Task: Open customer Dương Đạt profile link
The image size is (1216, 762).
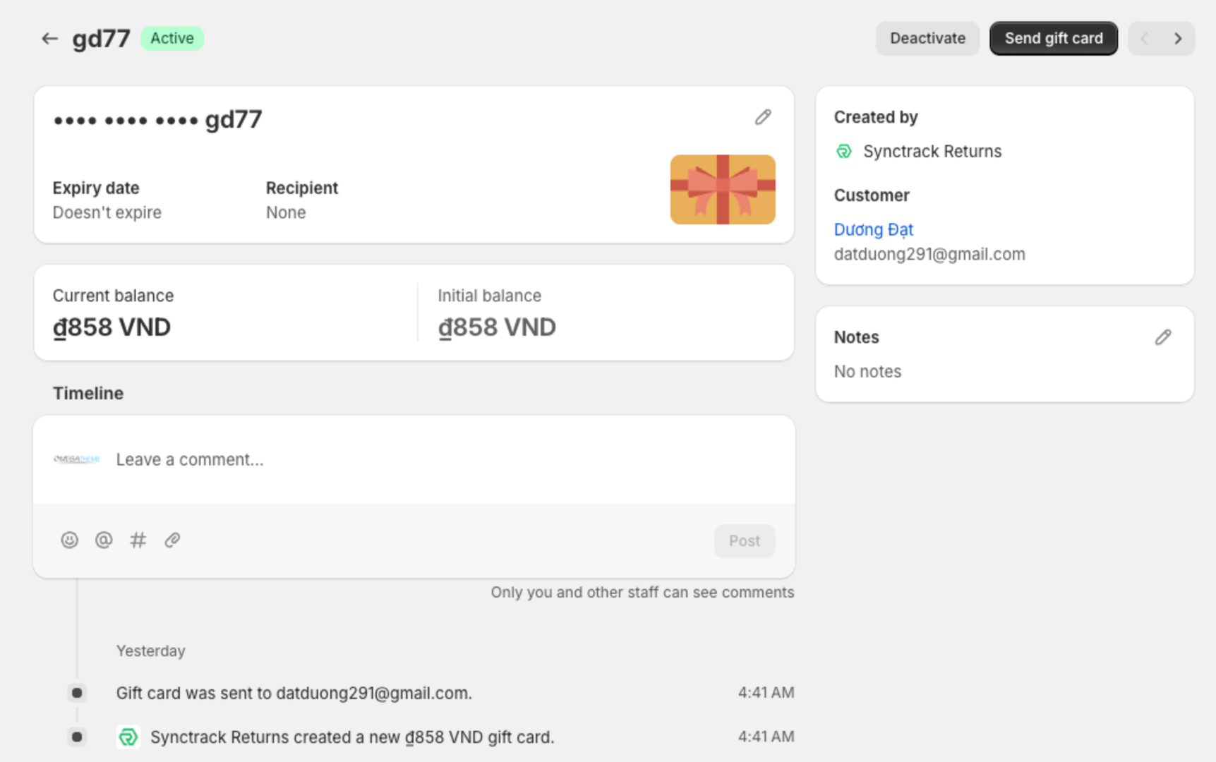Action: [873, 230]
